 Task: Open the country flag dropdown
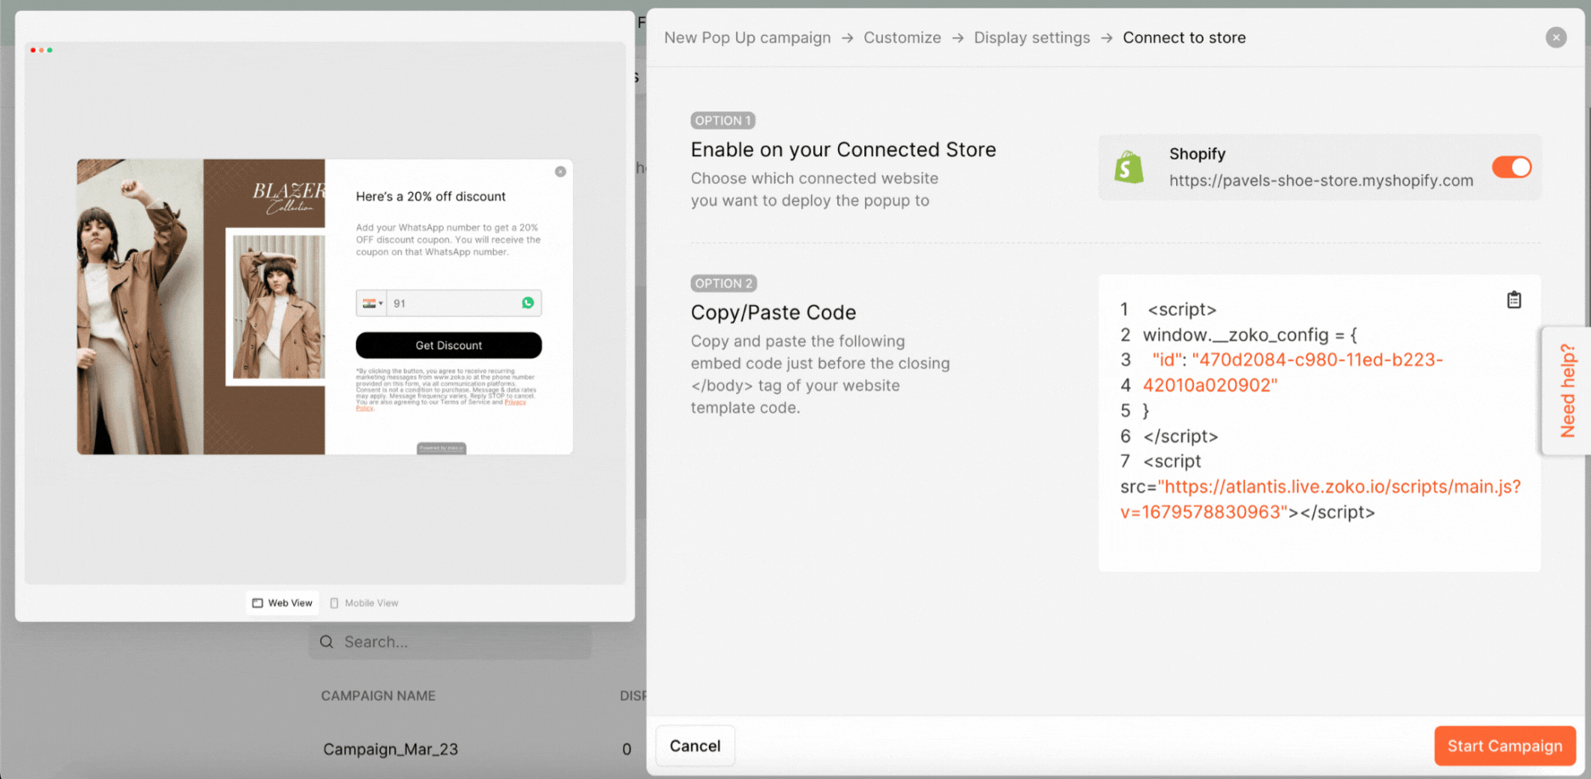coord(372,303)
